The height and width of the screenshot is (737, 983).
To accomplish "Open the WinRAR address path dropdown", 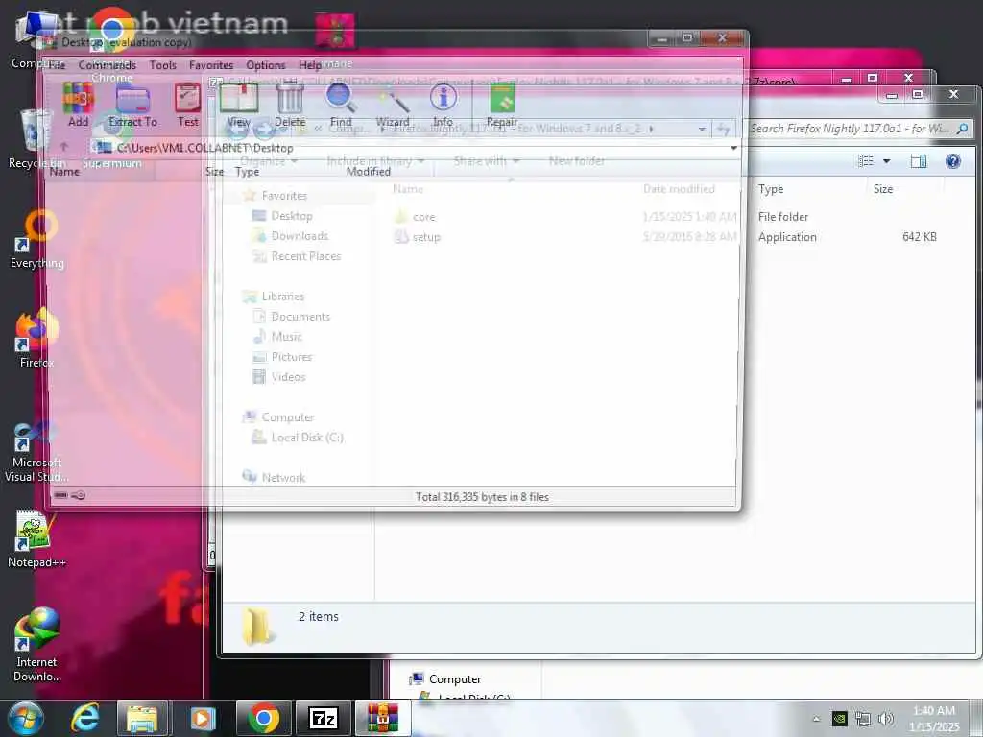I will [733, 148].
